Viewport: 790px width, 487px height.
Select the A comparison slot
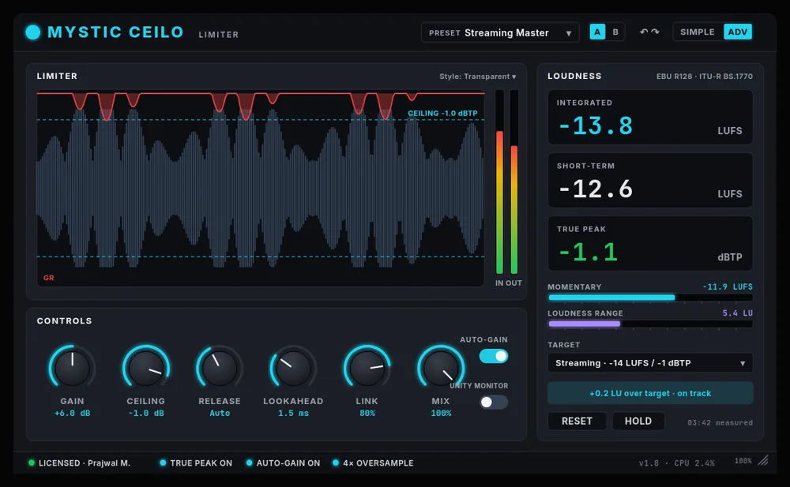[597, 32]
